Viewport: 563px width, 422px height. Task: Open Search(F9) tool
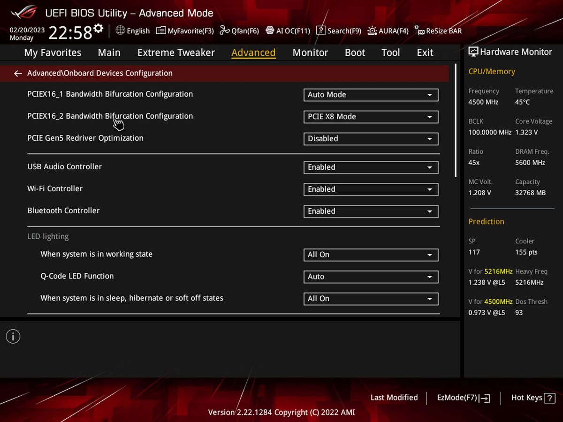tap(338, 30)
